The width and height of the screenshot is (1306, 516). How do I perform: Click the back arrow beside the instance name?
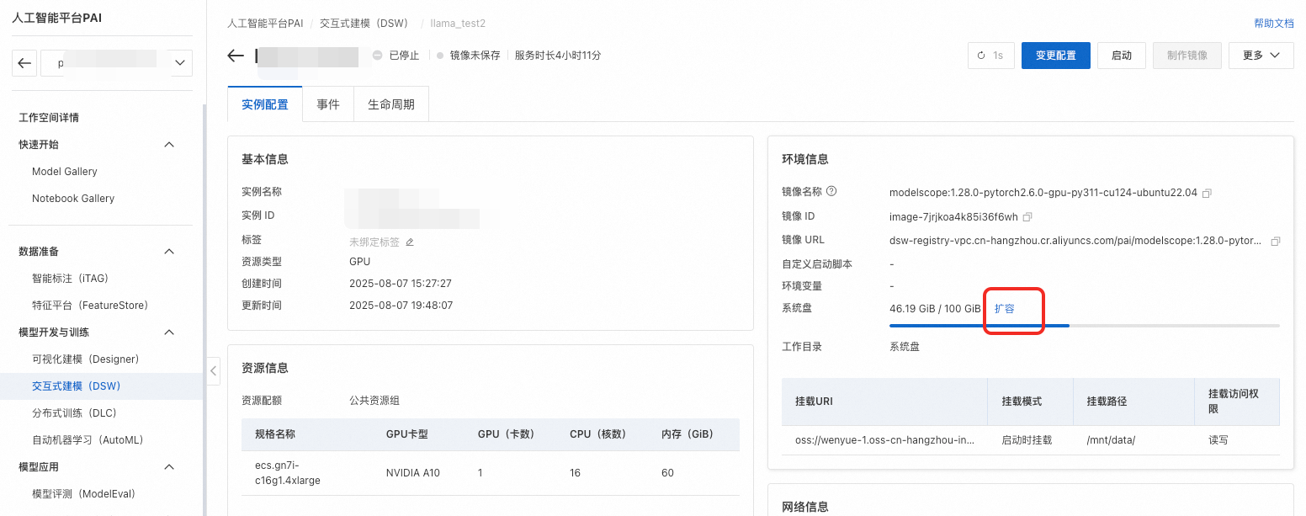pos(236,56)
